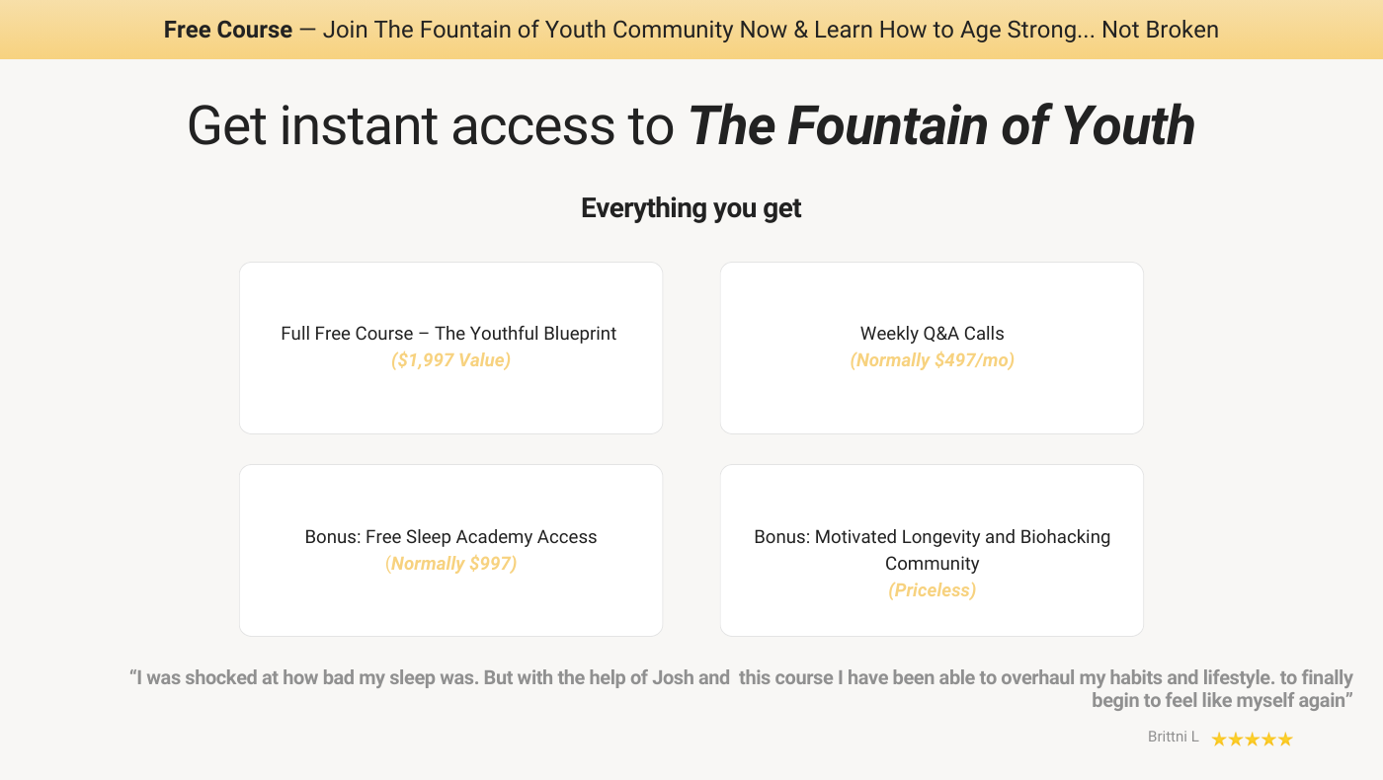Select the Youthful Blueprint course card
This screenshot has width=1383, height=780.
450,348
